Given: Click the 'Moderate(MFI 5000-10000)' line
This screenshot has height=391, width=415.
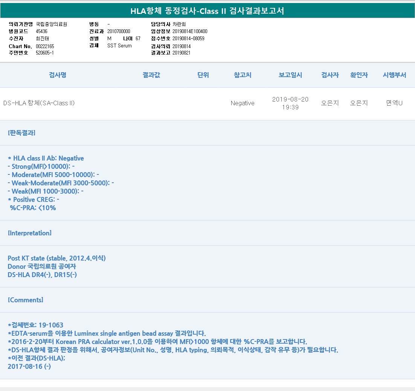Looking at the screenshot, I should click(53, 174).
